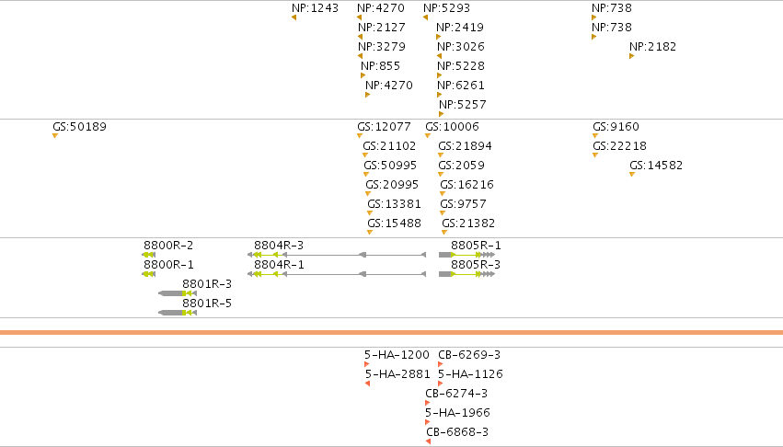Click the red arrow beneath CB-6269-3

coord(441,364)
